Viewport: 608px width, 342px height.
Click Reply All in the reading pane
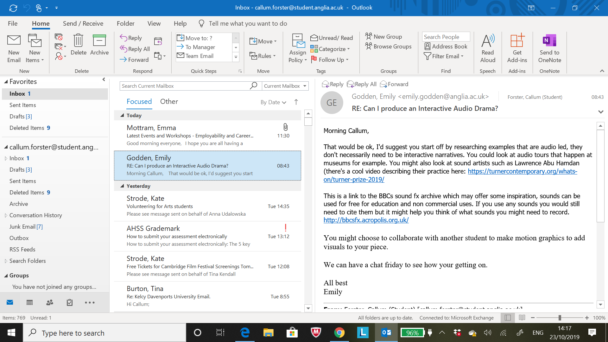362,84
